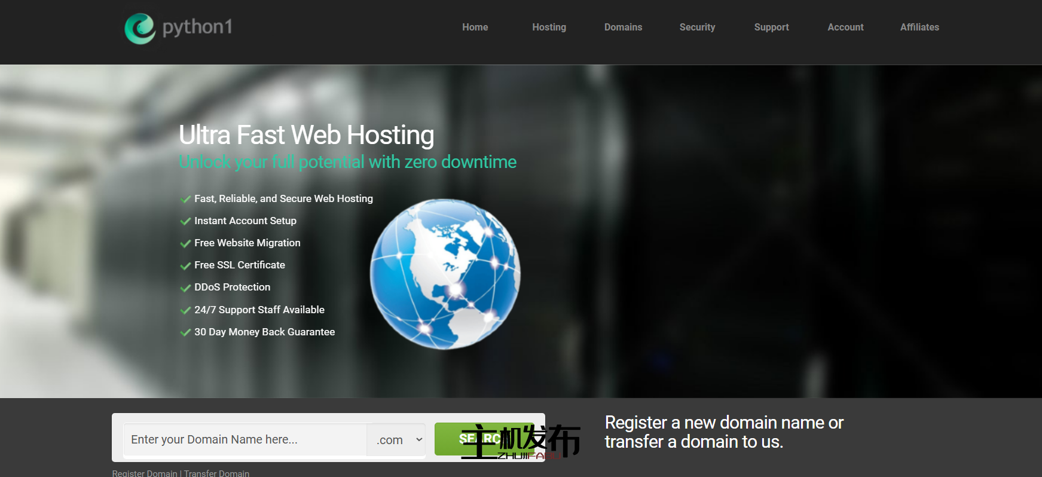Go to the Security menu item
The height and width of the screenshot is (477, 1042).
(x=697, y=27)
